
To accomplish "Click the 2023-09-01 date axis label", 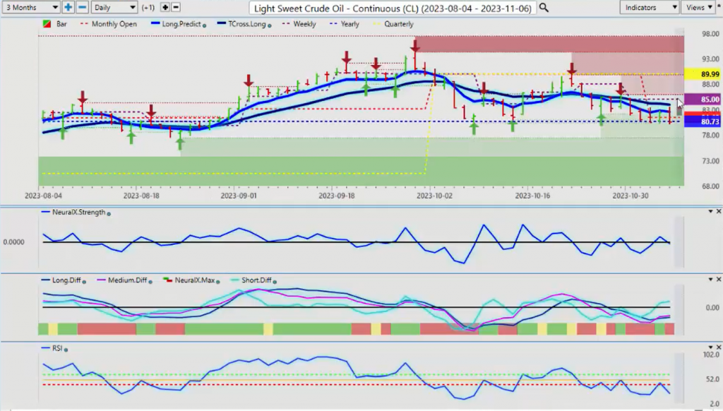I will point(239,196).
